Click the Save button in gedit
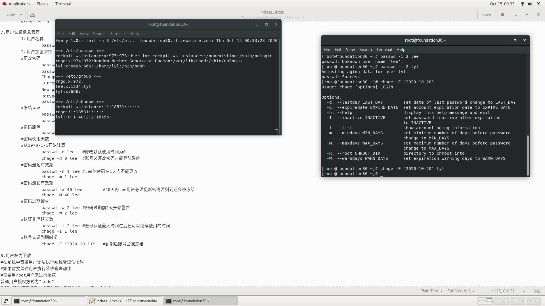This screenshot has width=545, height=306. 486,14
